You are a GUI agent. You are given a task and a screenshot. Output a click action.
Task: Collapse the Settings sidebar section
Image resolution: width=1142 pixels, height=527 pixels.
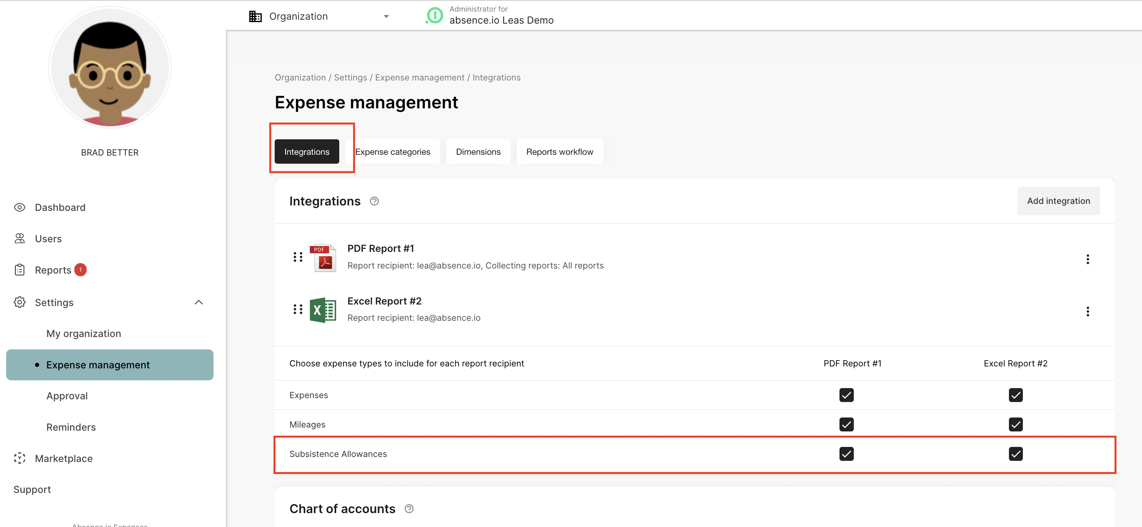[198, 302]
